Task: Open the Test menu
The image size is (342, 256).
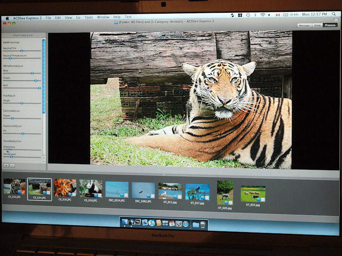Action: click(x=128, y=17)
